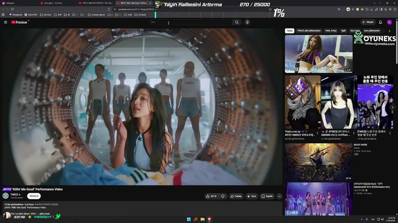Open the Queencard Performance Ver. thumbnail
398x223 pixels.
coord(318,199)
